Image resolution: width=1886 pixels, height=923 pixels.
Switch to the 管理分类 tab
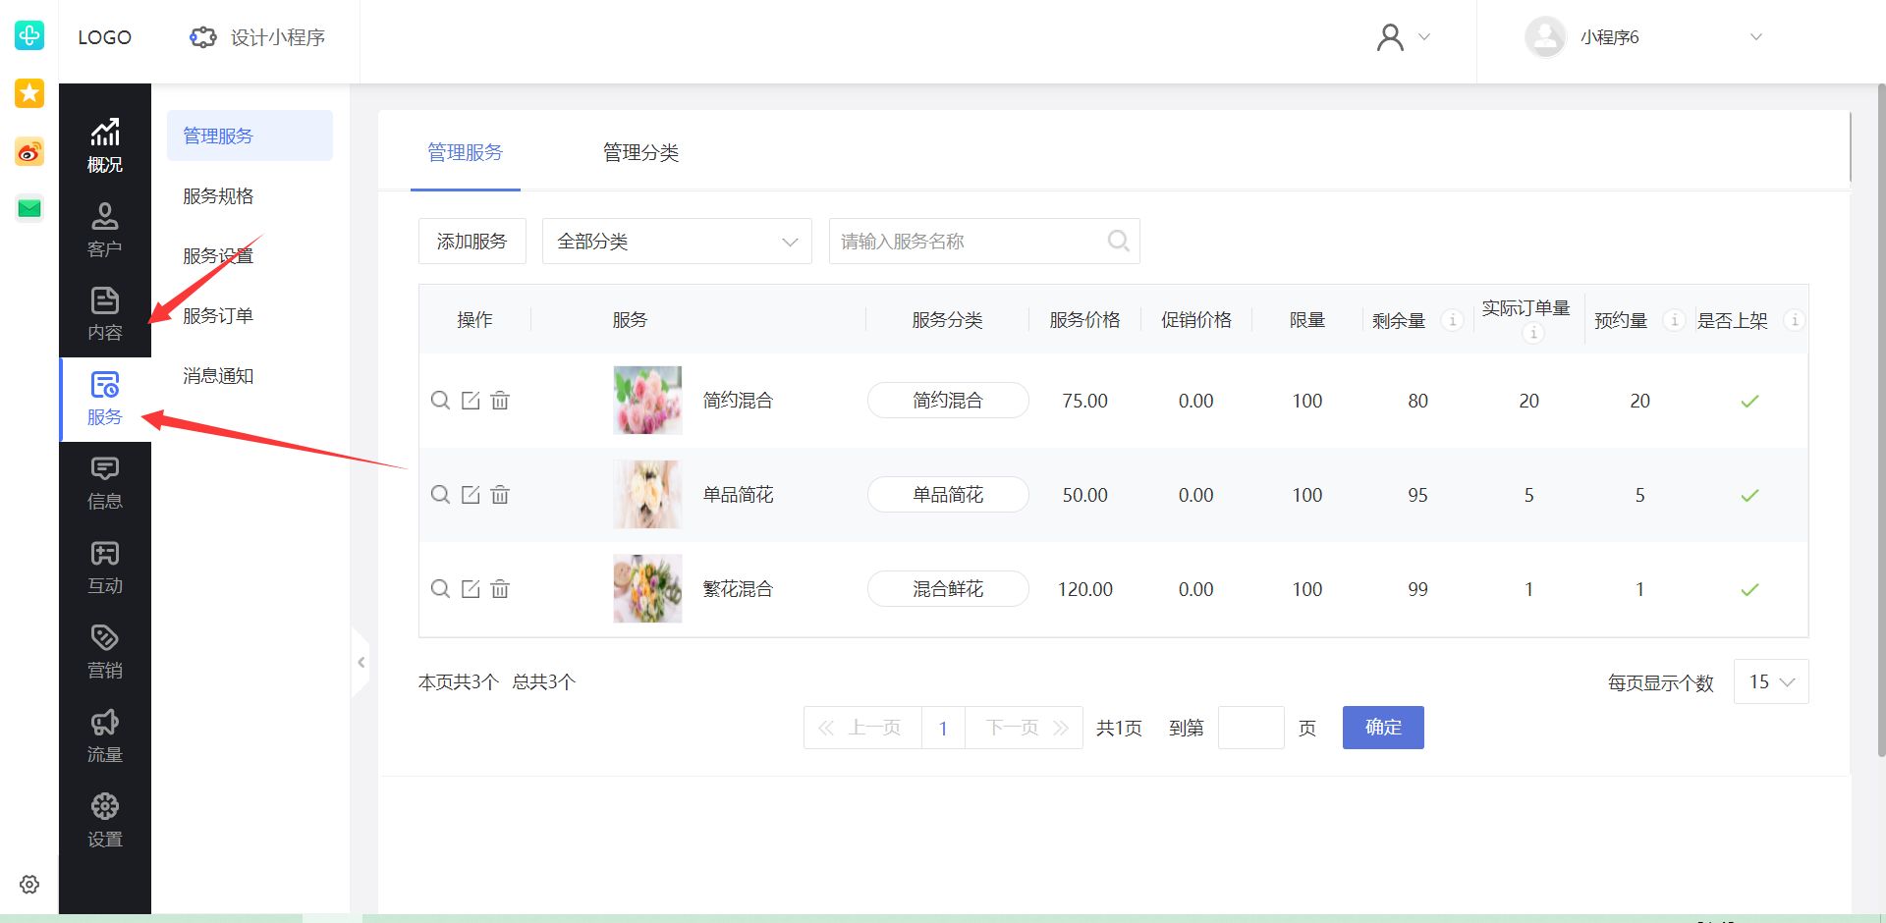pyautogui.click(x=641, y=152)
